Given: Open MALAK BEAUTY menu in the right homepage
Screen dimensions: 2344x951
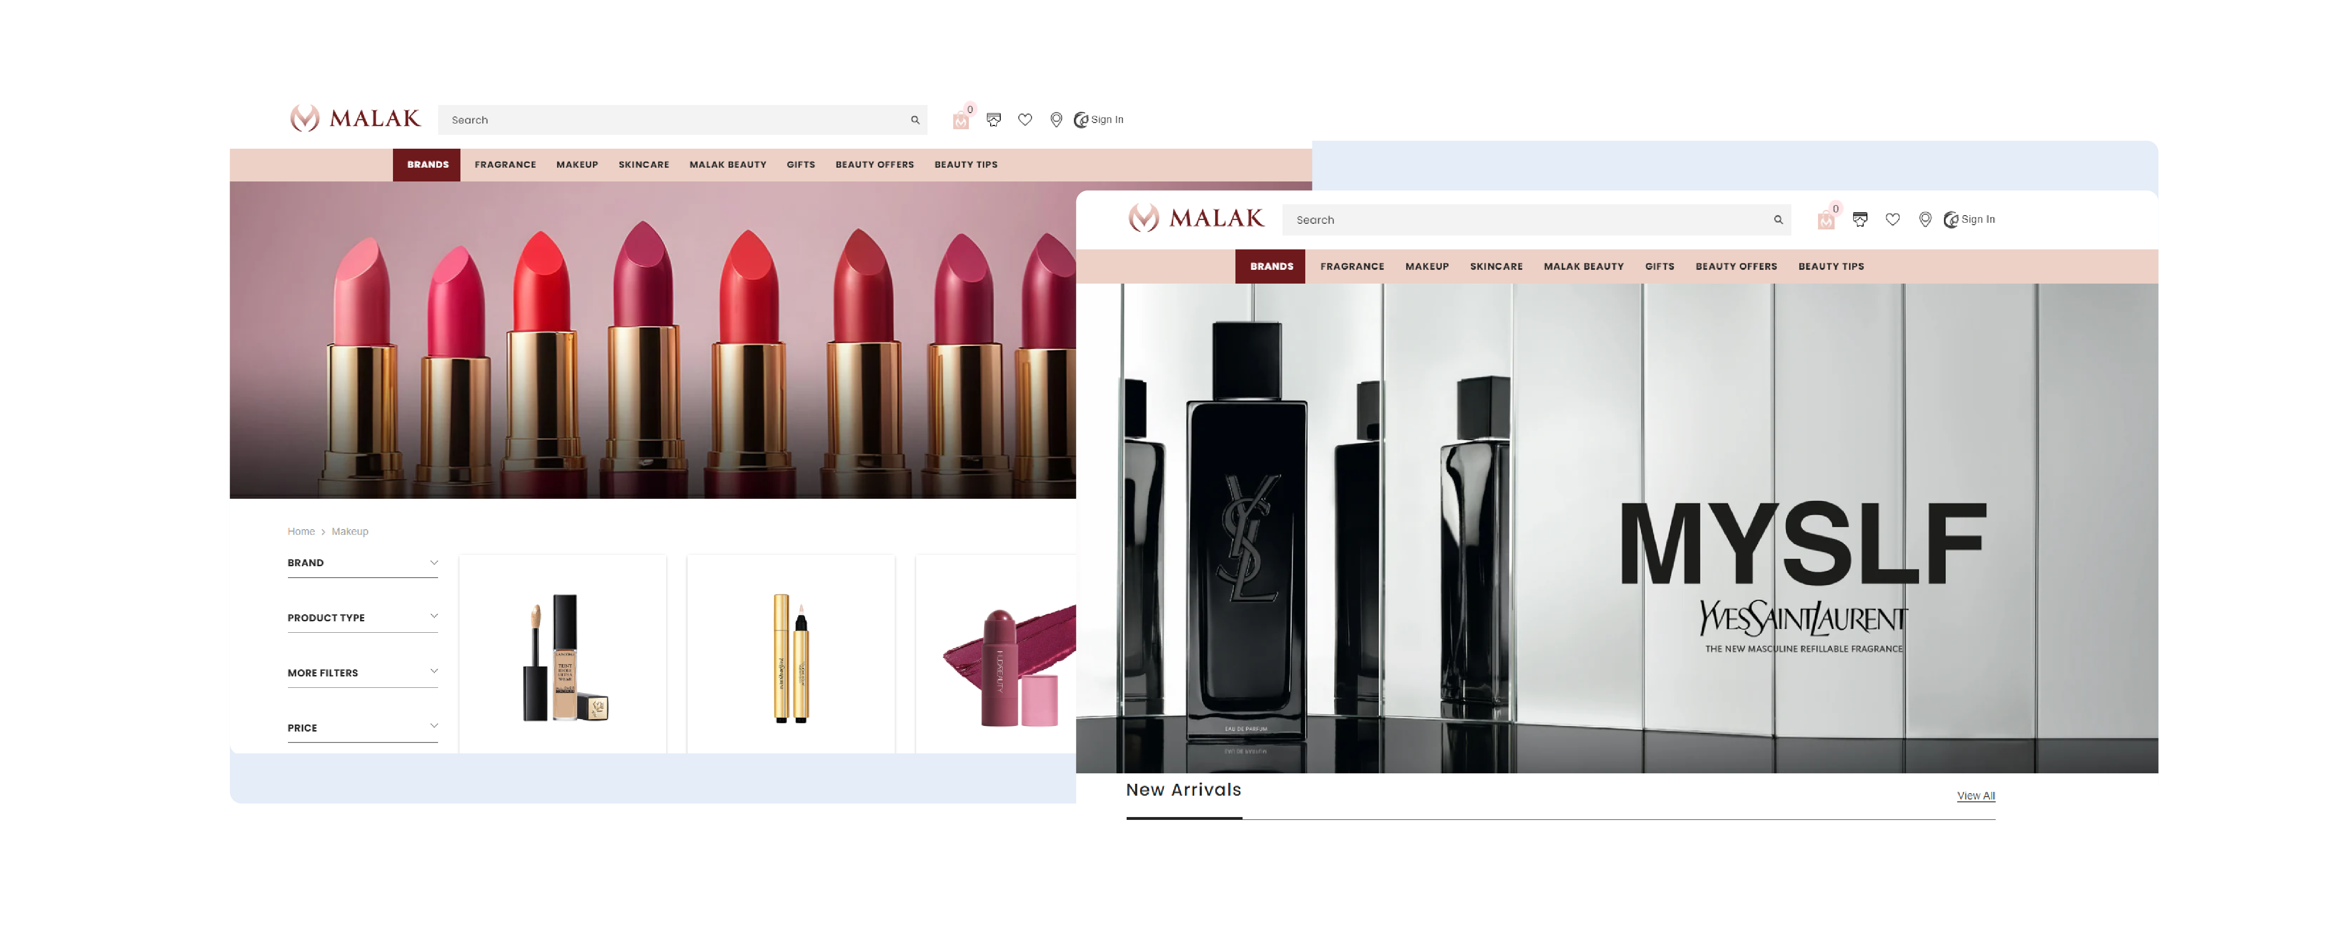Looking at the screenshot, I should (1583, 266).
